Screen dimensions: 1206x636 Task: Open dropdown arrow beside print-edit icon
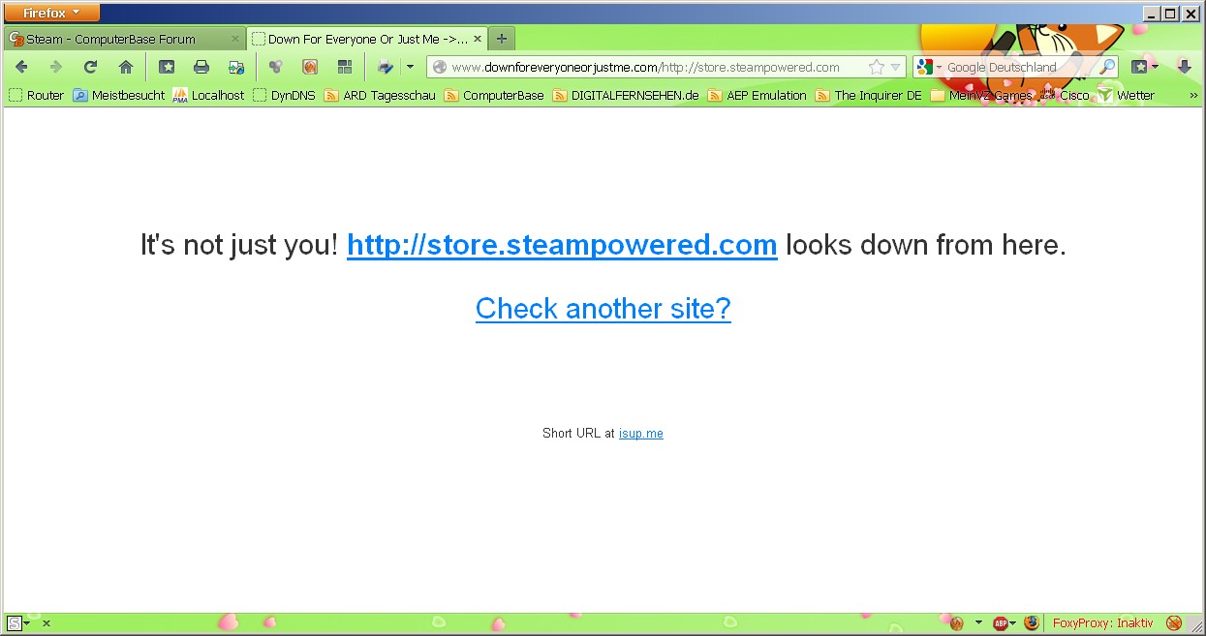click(x=410, y=67)
